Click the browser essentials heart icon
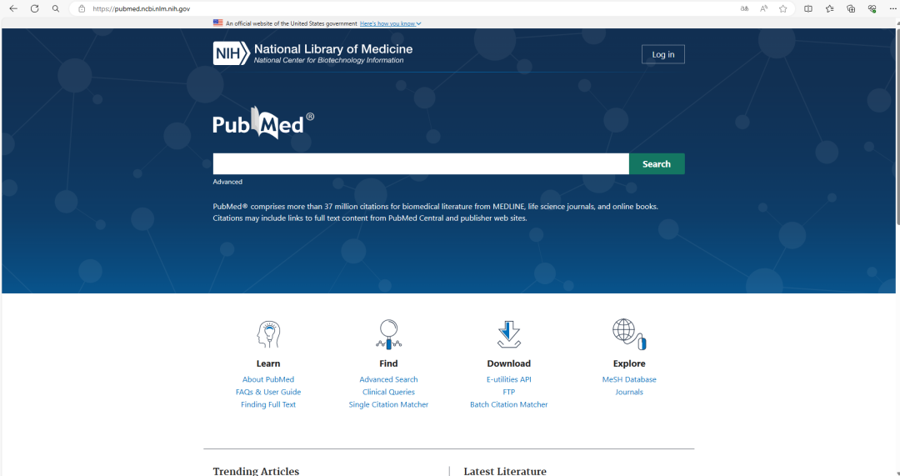900x476 pixels. [872, 8]
